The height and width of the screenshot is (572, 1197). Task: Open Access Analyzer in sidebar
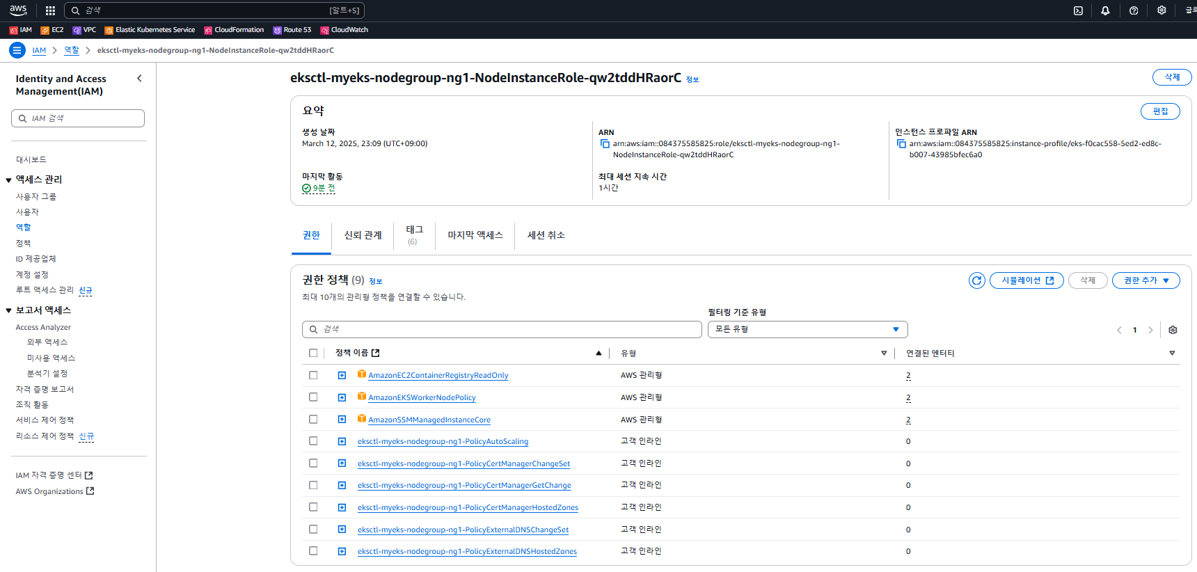[43, 327]
